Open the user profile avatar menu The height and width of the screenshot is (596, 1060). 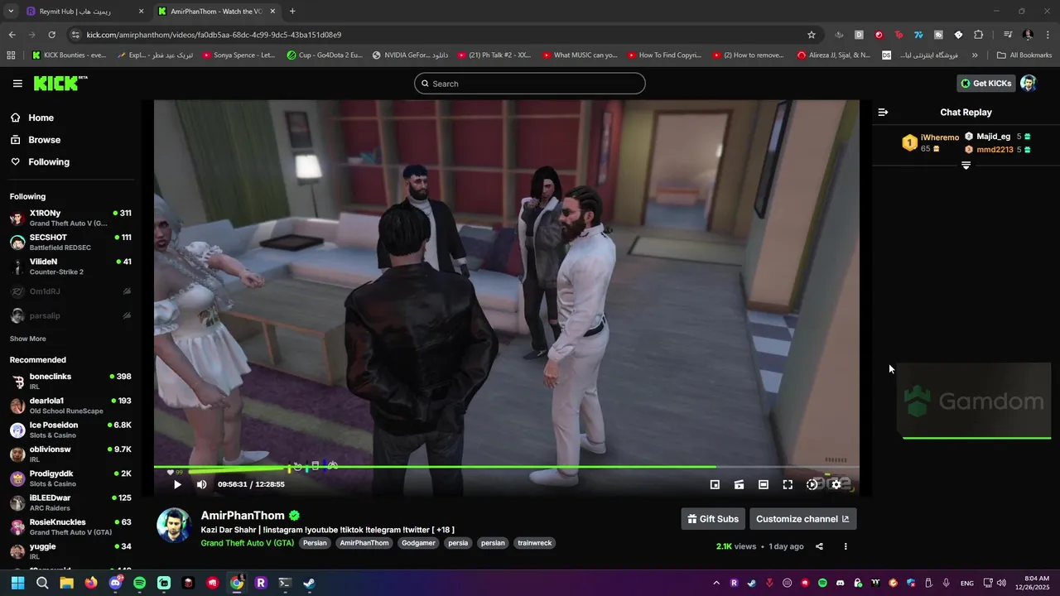click(x=1029, y=84)
